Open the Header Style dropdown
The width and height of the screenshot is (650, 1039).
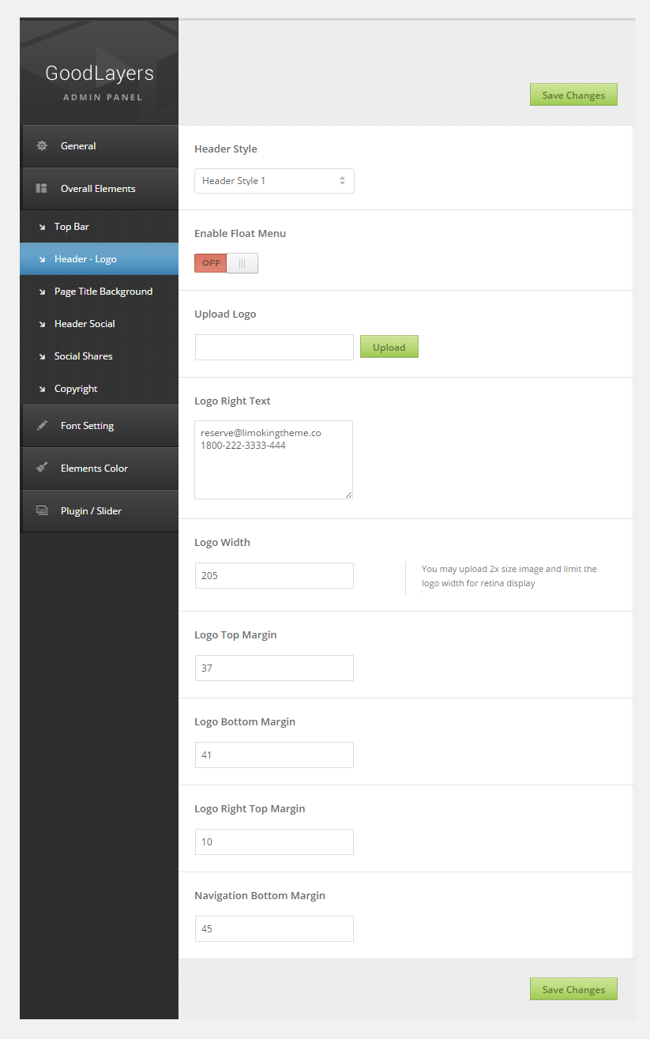pyautogui.click(x=274, y=181)
